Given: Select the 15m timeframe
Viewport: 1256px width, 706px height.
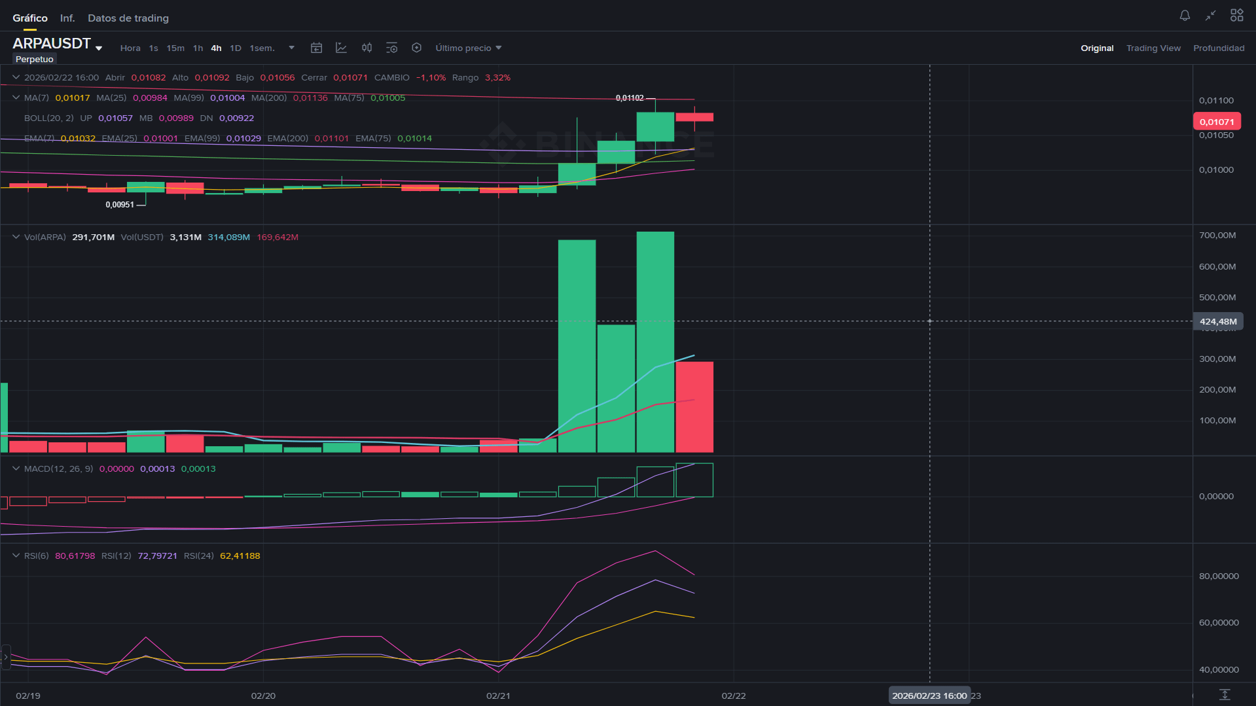Looking at the screenshot, I should click(175, 48).
